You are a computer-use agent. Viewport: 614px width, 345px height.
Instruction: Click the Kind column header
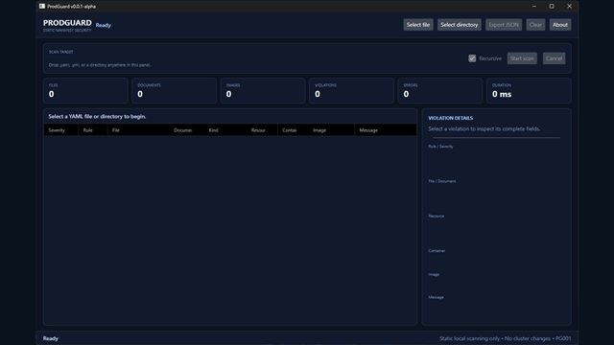pyautogui.click(x=225, y=130)
